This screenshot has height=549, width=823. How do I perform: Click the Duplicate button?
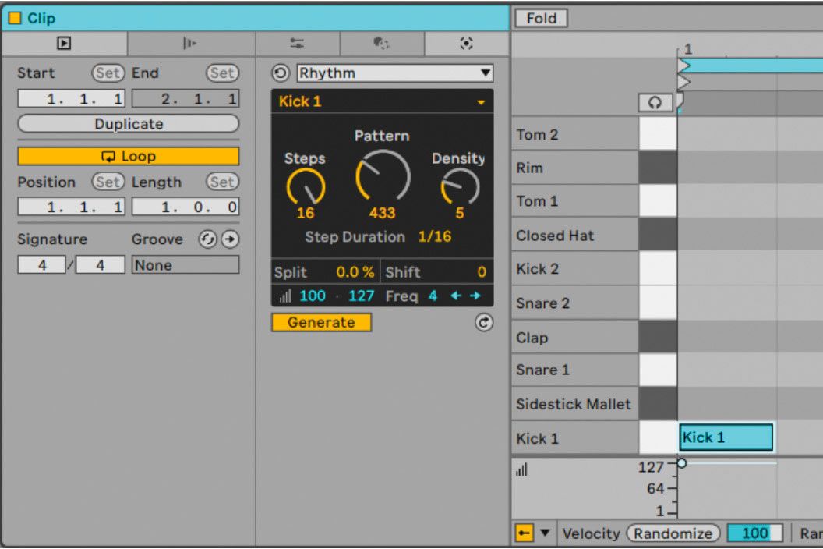(x=127, y=123)
